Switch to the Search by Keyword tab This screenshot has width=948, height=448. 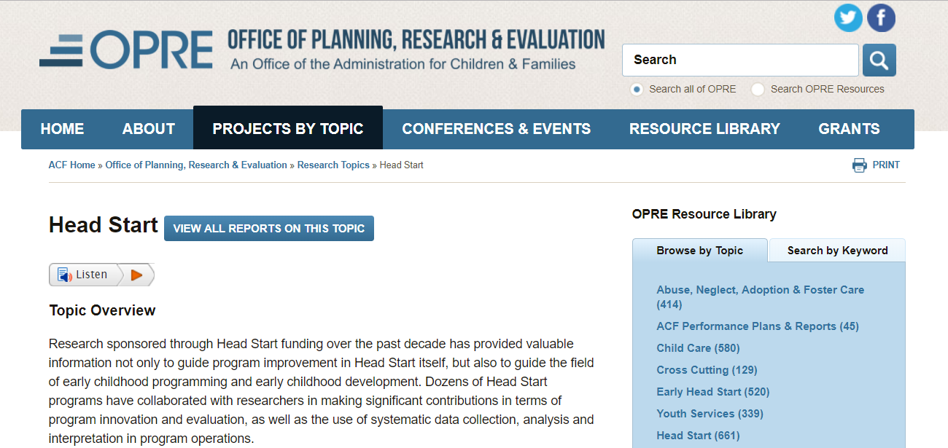pos(837,251)
